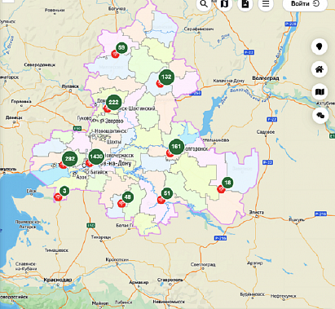Open the hamburger menu
335x309 pixels.
click(266, 4)
